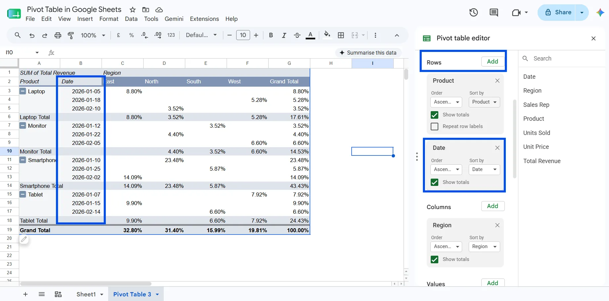Image resolution: width=609 pixels, height=301 pixels.
Task: Open the Pivot Table 3 tab menu arrow
Action: pos(157,294)
